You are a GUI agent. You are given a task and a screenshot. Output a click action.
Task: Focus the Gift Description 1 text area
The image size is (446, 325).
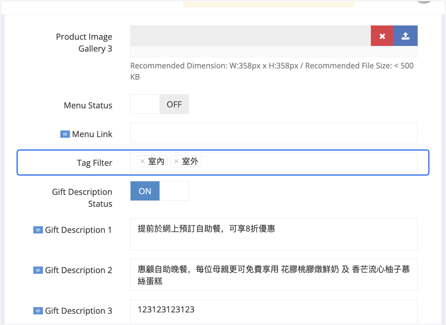click(274, 234)
